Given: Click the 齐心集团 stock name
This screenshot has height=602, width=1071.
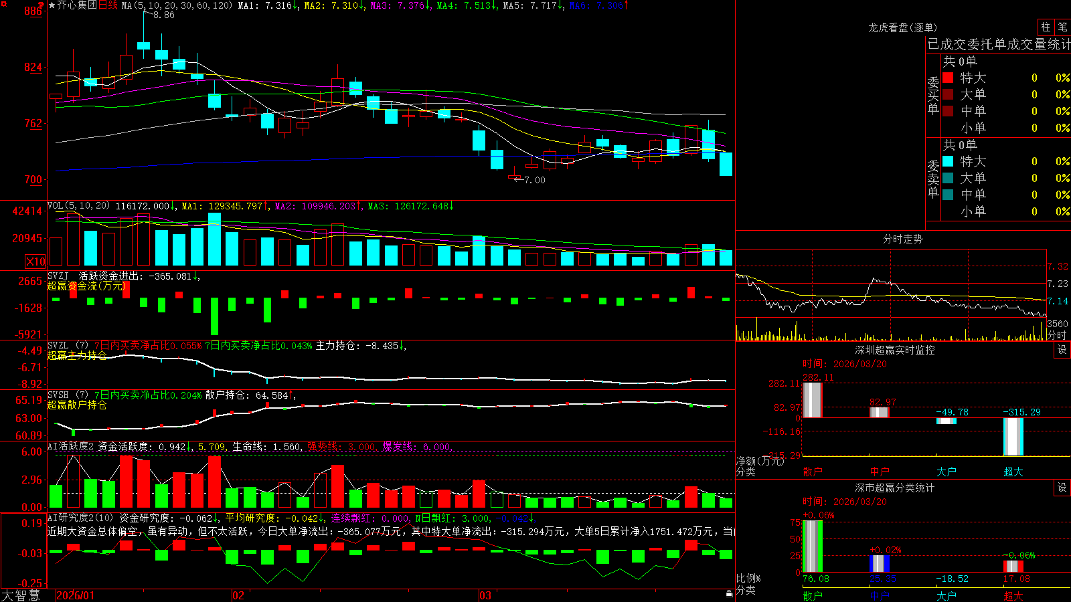Looking at the screenshot, I should pos(77,5).
